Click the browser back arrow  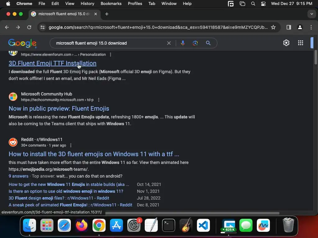pyautogui.click(x=7, y=27)
